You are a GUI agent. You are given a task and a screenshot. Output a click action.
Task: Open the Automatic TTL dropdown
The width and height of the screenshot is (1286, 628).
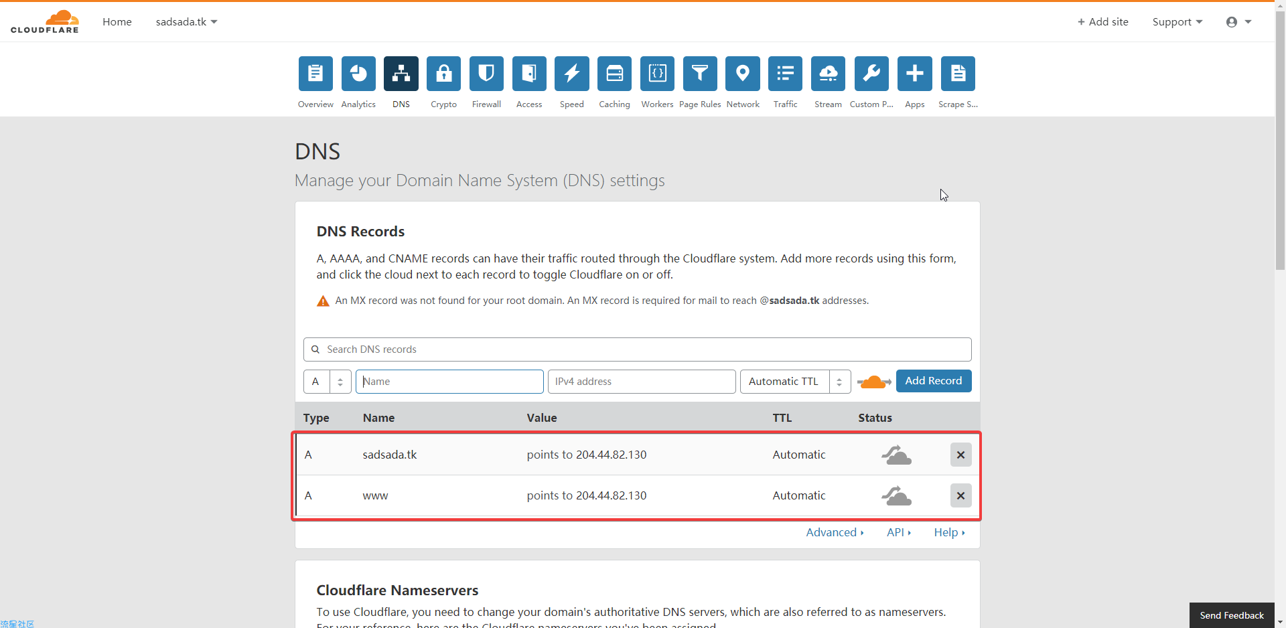pyautogui.click(x=796, y=382)
